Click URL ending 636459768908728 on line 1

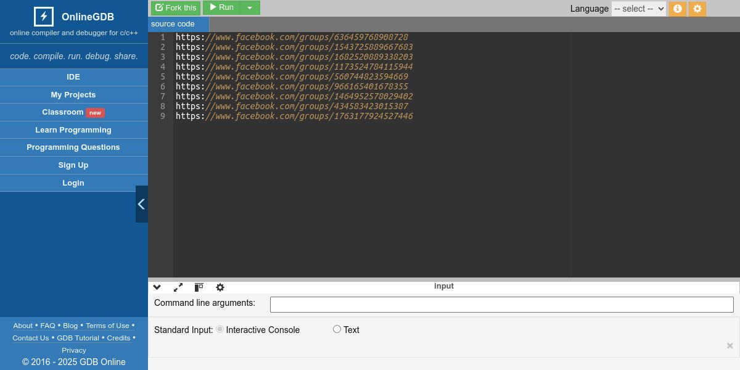[292, 37]
